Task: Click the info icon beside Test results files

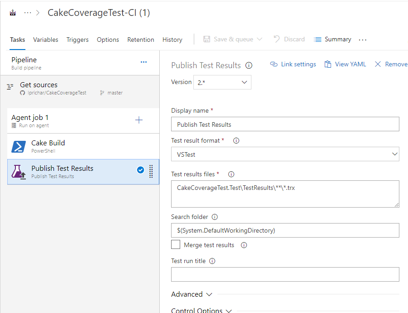Action: point(231,174)
